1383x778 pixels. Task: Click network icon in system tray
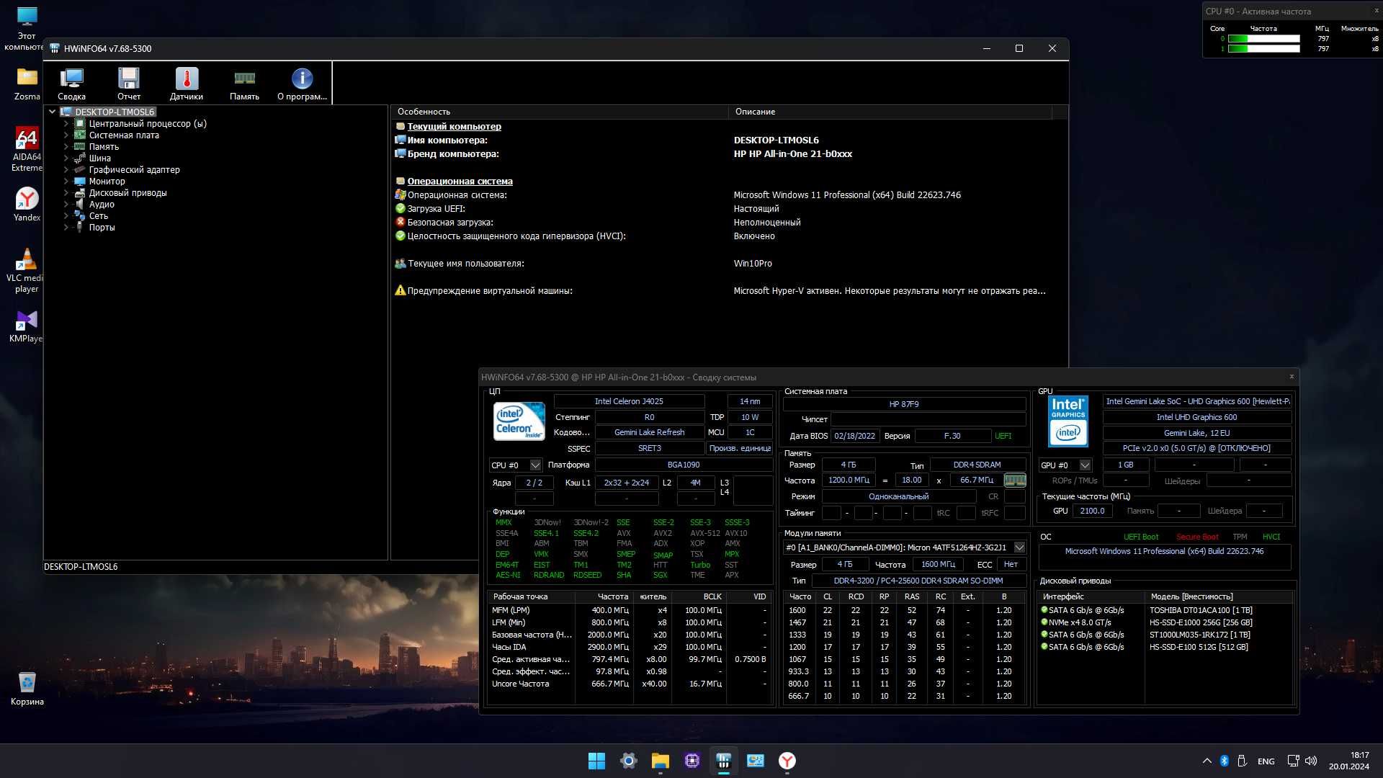point(1293,761)
